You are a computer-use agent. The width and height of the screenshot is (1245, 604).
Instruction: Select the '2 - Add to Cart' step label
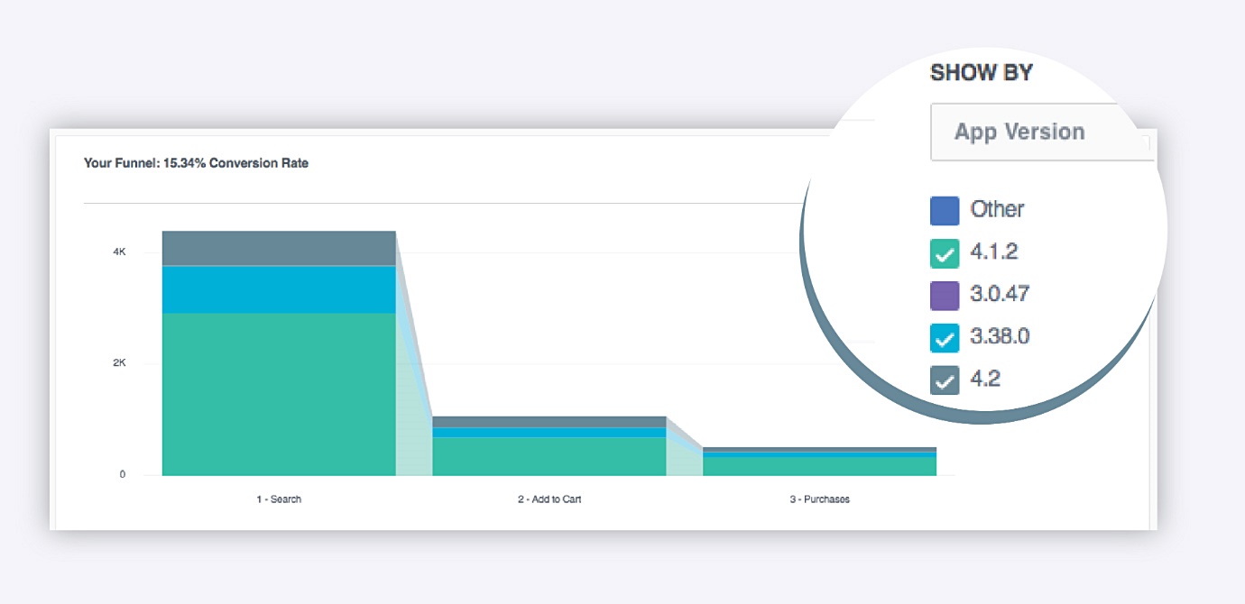pos(549,499)
